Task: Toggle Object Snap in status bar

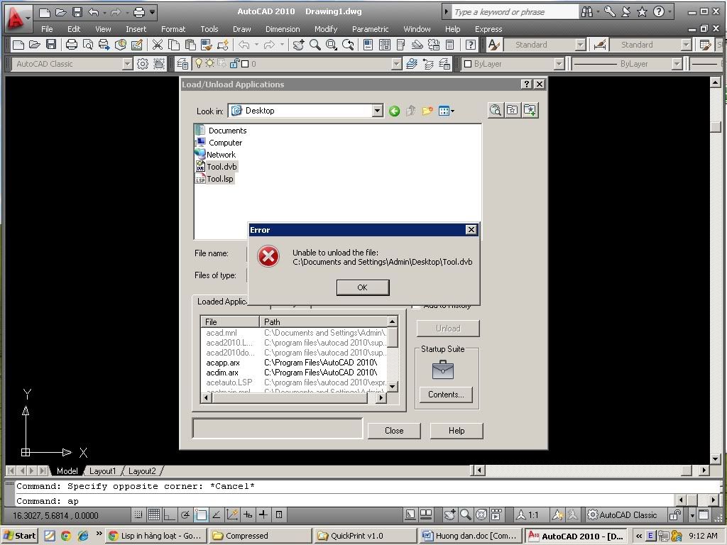Action: 201,514
